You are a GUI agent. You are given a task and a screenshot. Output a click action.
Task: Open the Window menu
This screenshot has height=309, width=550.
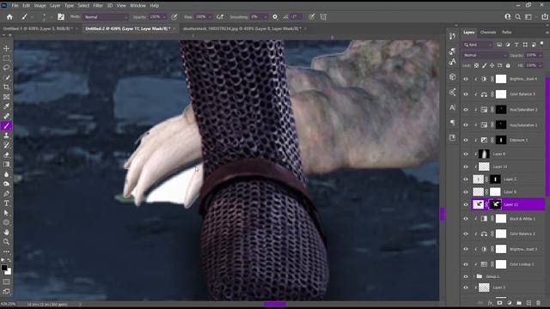pos(137,6)
